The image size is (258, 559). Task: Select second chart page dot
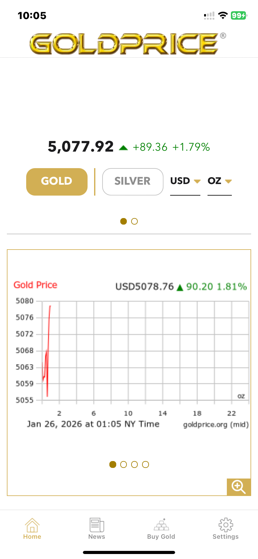(123, 464)
